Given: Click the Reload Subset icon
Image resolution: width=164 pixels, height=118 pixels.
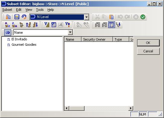Looking at the screenshot, I should click(24, 17).
